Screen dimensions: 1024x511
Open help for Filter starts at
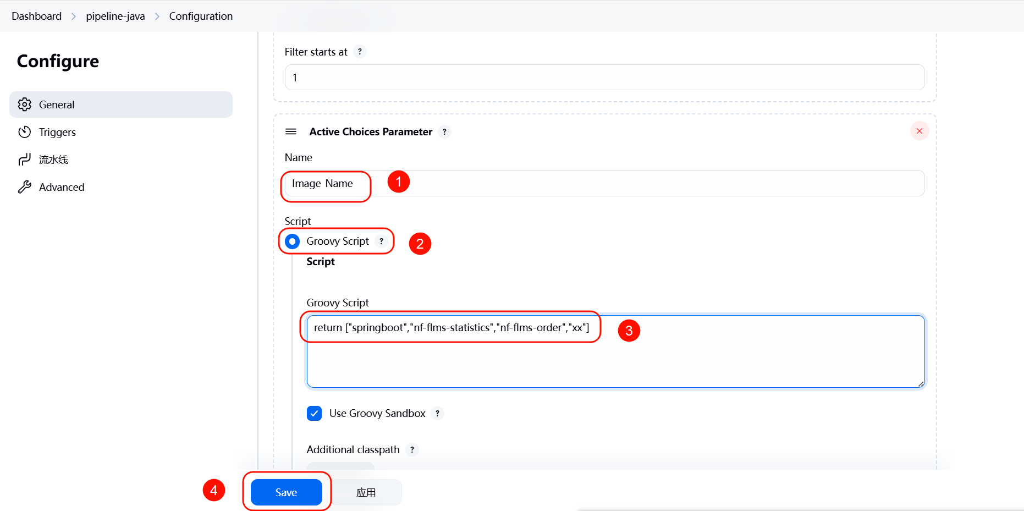pos(360,52)
